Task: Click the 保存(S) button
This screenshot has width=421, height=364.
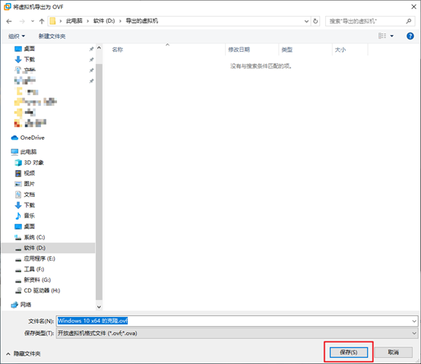Action: click(x=349, y=352)
